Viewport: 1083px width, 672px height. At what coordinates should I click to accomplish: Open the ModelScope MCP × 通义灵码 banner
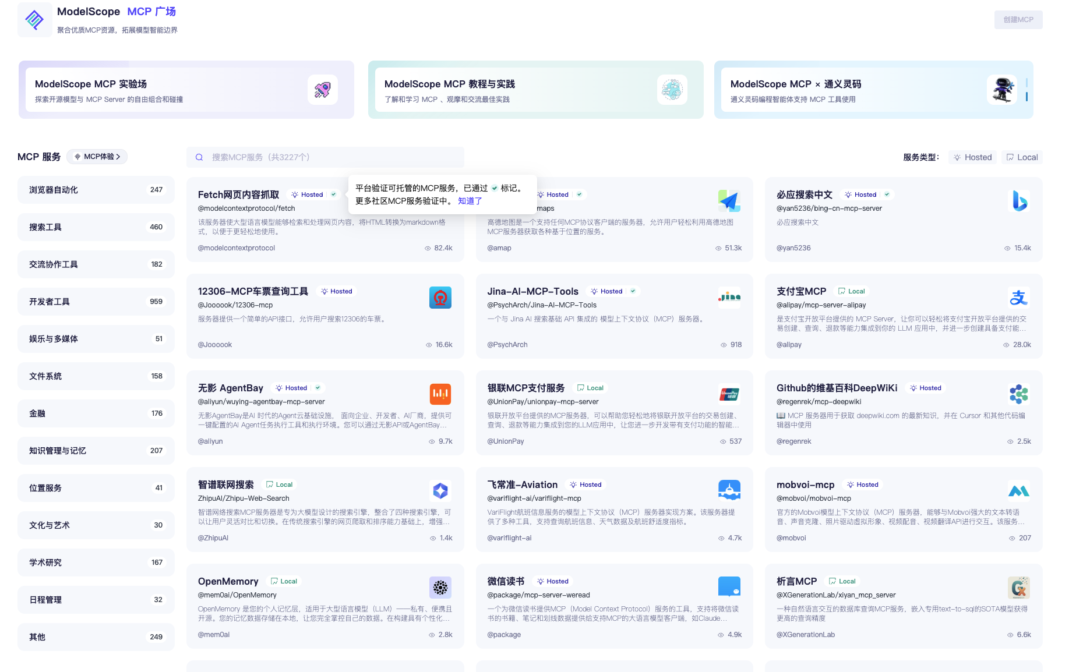point(874,90)
